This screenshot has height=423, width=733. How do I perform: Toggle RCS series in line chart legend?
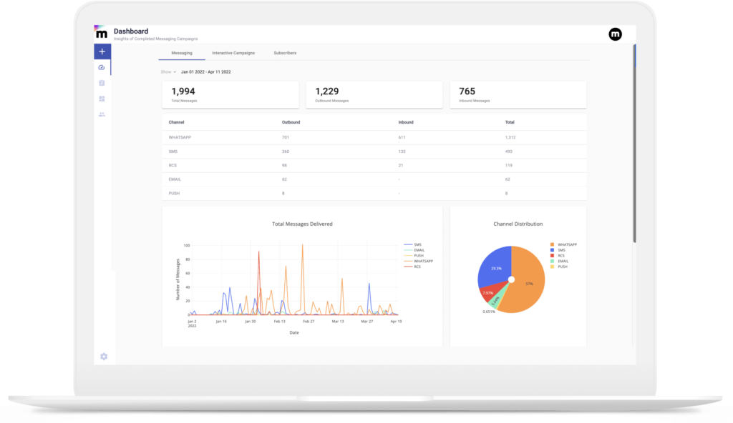point(412,267)
